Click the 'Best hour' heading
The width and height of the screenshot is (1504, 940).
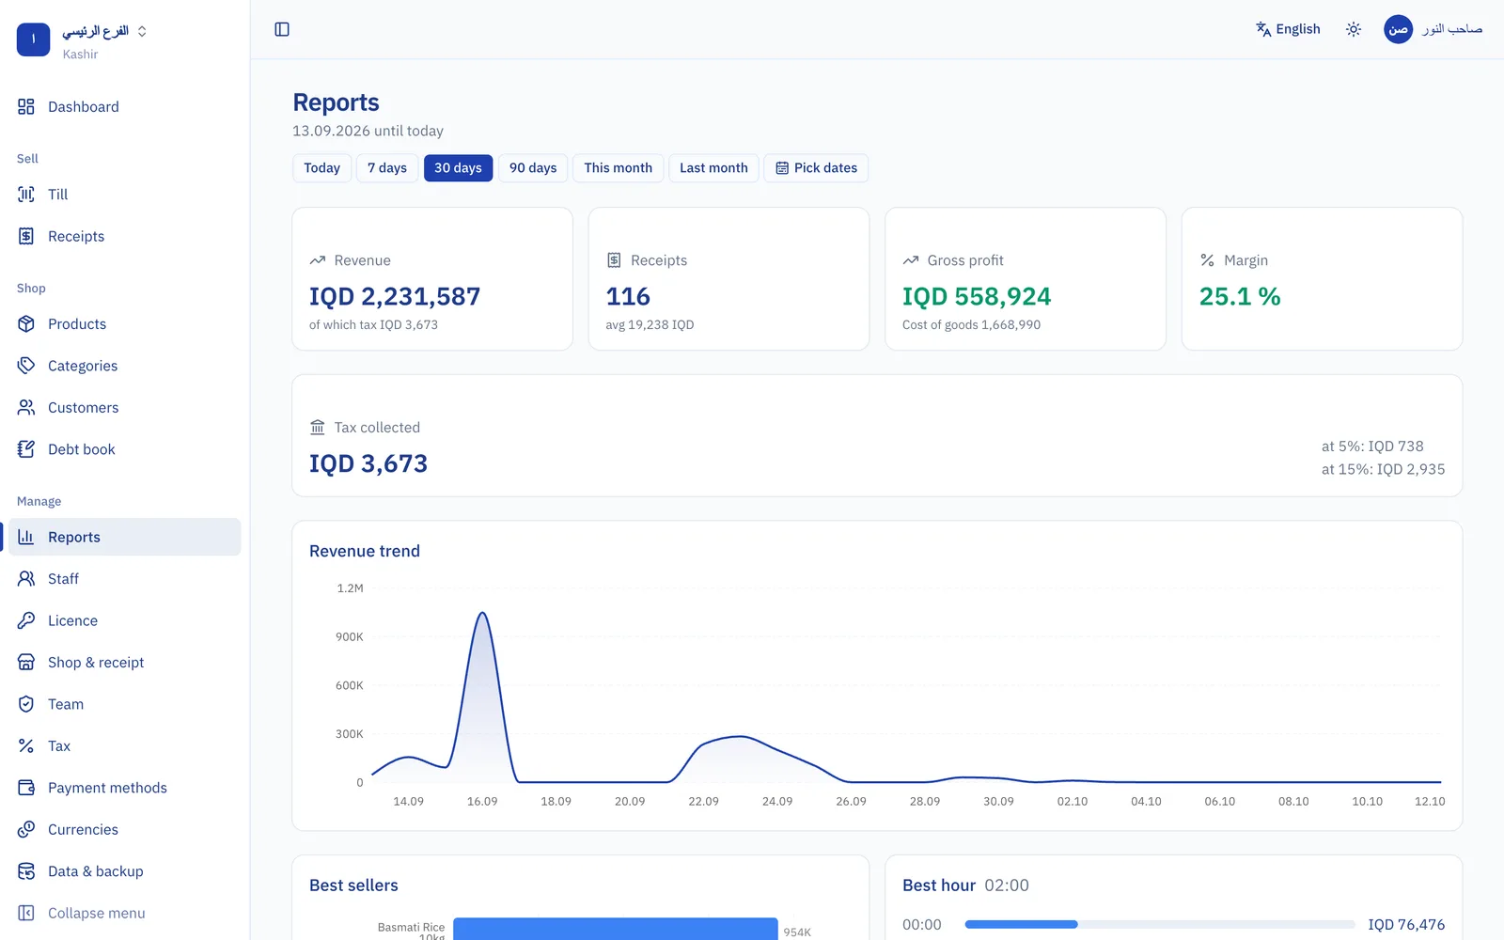tap(939, 885)
